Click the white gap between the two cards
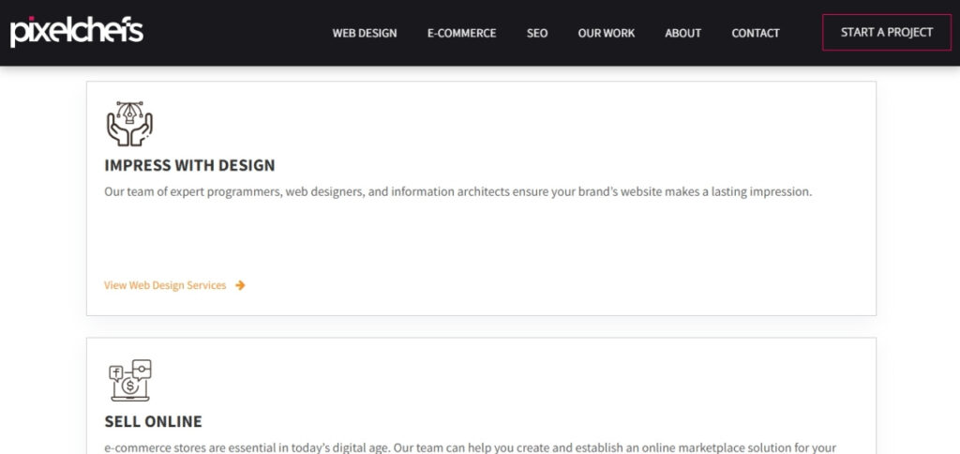The image size is (960, 454). tap(480, 326)
